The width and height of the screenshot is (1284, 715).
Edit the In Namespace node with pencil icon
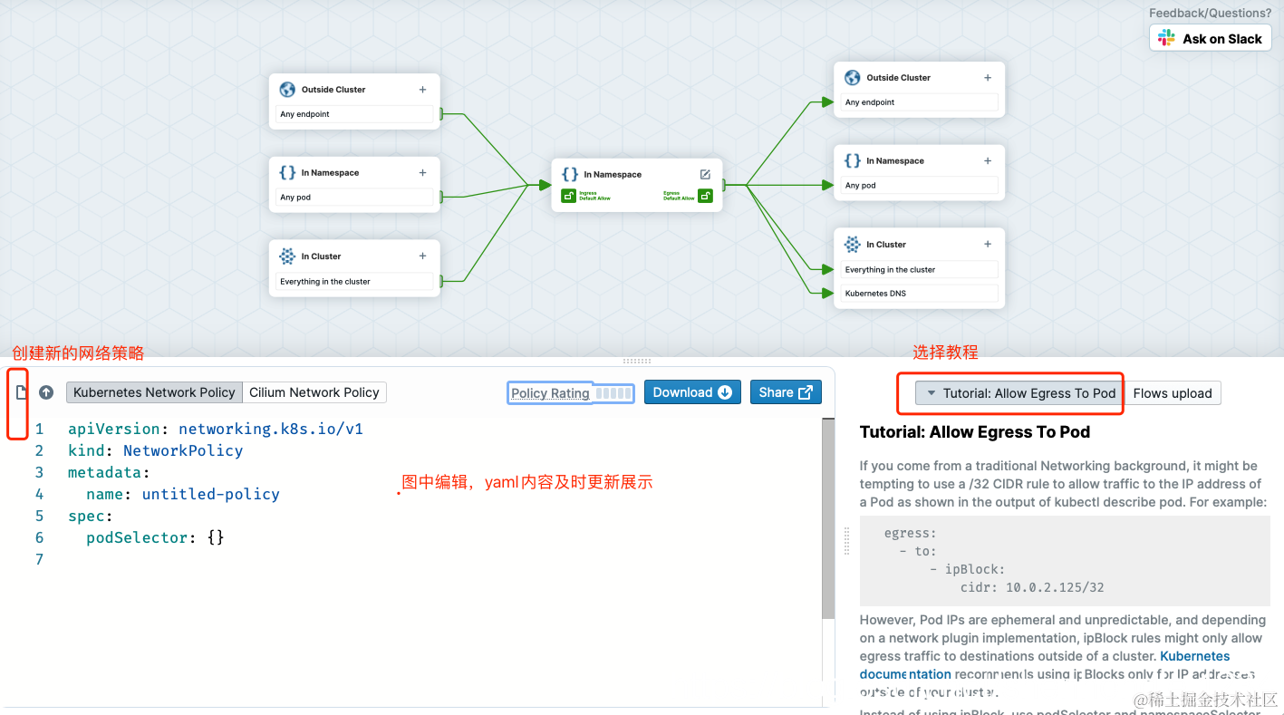[x=705, y=174]
